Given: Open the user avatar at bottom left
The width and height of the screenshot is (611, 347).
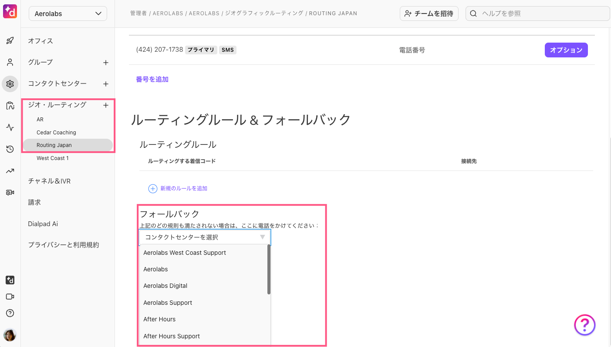Looking at the screenshot, I should tap(10, 335).
